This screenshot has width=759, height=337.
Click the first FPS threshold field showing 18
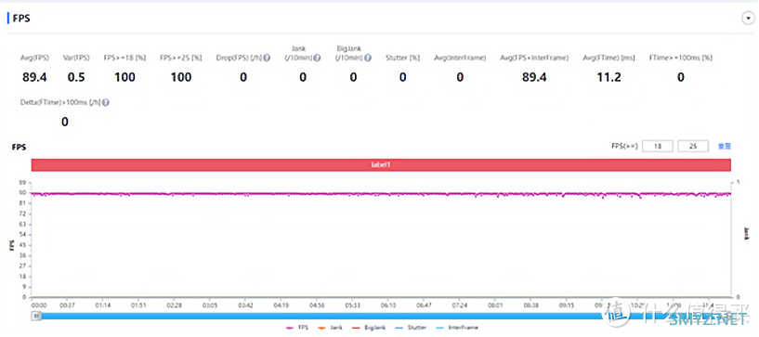pos(658,146)
